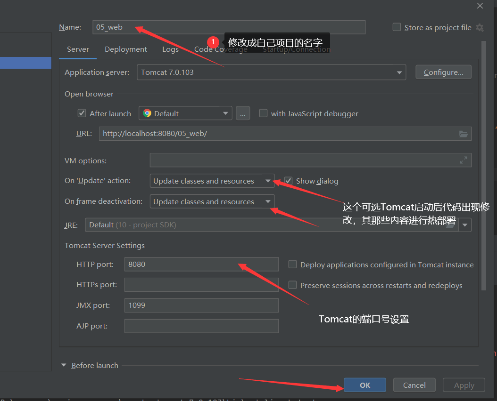The width and height of the screenshot is (497, 401).
Task: Open the On 'Update' action dropdown
Action: tap(212, 181)
